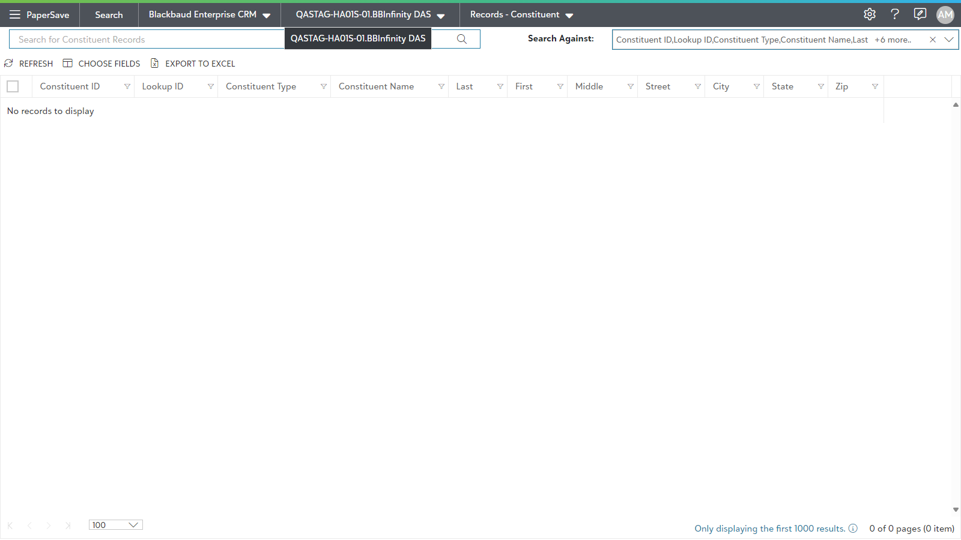Viewport: 961px width, 540px height.
Task: Filter the Constituent ID column
Action: 127,86
